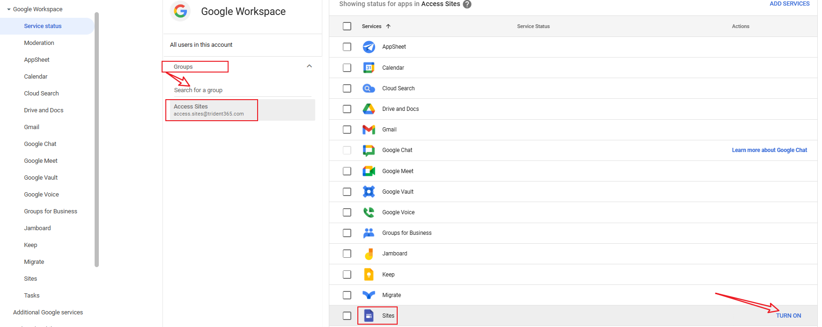Open Groups for Business sidebar item
Screen dimensions: 822x327
[x=51, y=211]
